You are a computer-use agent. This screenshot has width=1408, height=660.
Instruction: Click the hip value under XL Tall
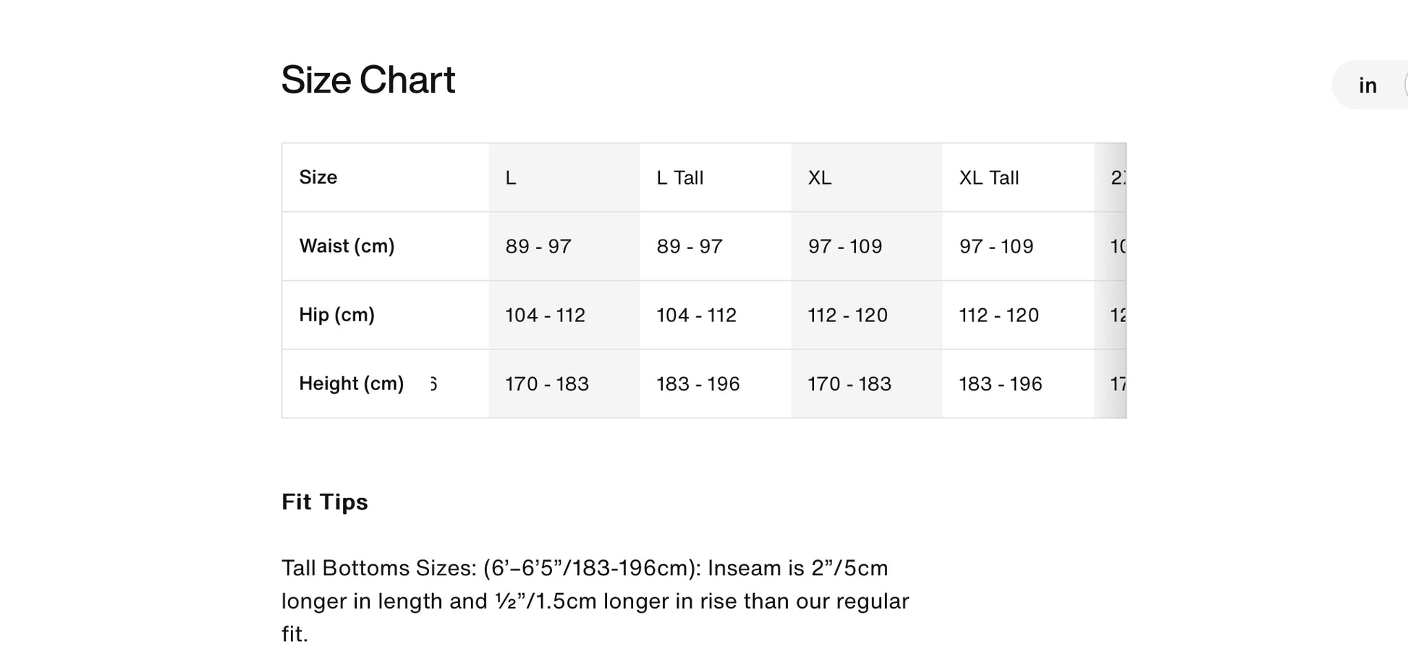pos(998,316)
